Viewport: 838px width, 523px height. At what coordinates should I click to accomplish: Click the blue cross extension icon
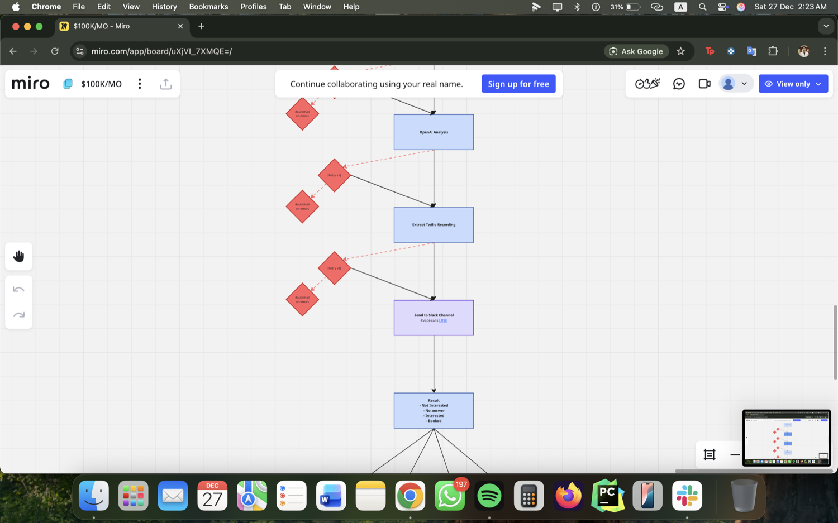[731, 51]
